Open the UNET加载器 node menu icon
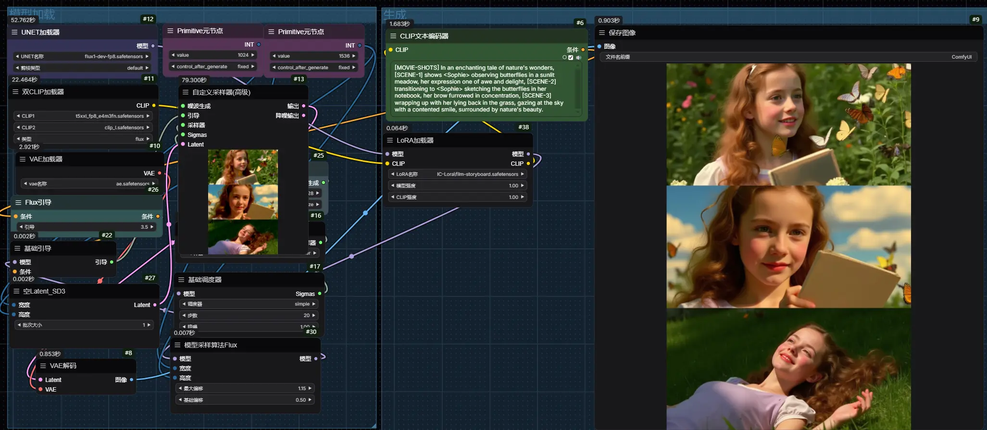The image size is (987, 430). (14, 32)
